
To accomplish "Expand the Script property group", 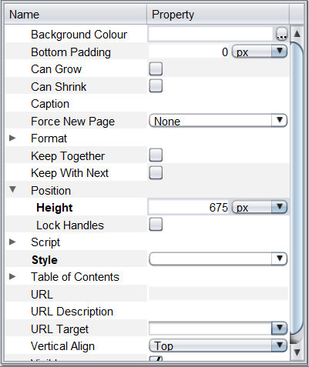I will click(12, 242).
